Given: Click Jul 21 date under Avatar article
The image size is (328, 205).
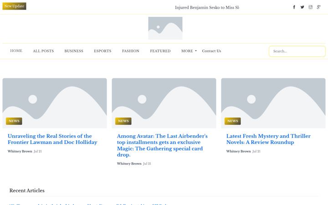Looking at the screenshot, I should coord(147,164).
